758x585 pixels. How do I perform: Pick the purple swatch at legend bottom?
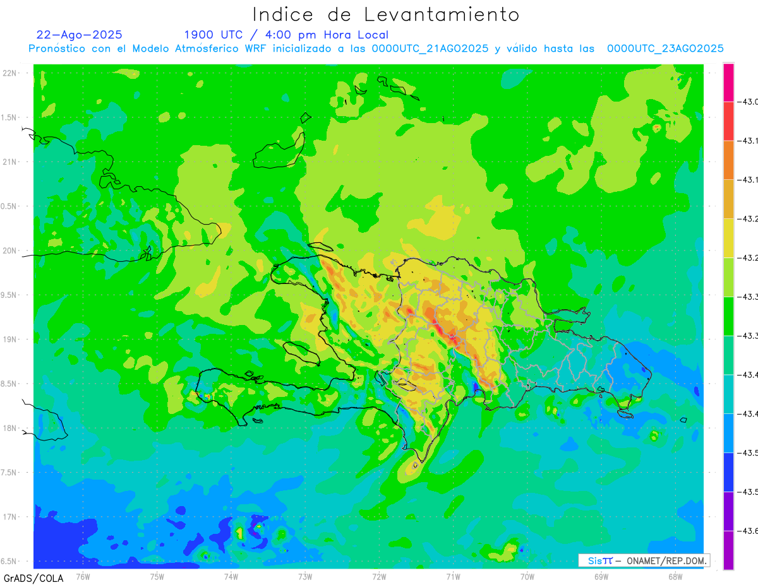[x=728, y=550]
